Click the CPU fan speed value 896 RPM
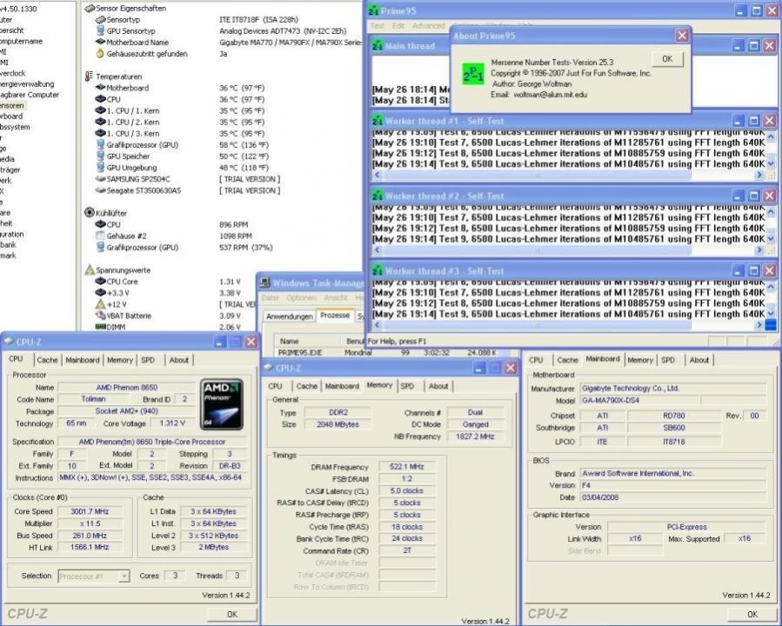Viewport: 782px width, 626px height. coord(233,224)
